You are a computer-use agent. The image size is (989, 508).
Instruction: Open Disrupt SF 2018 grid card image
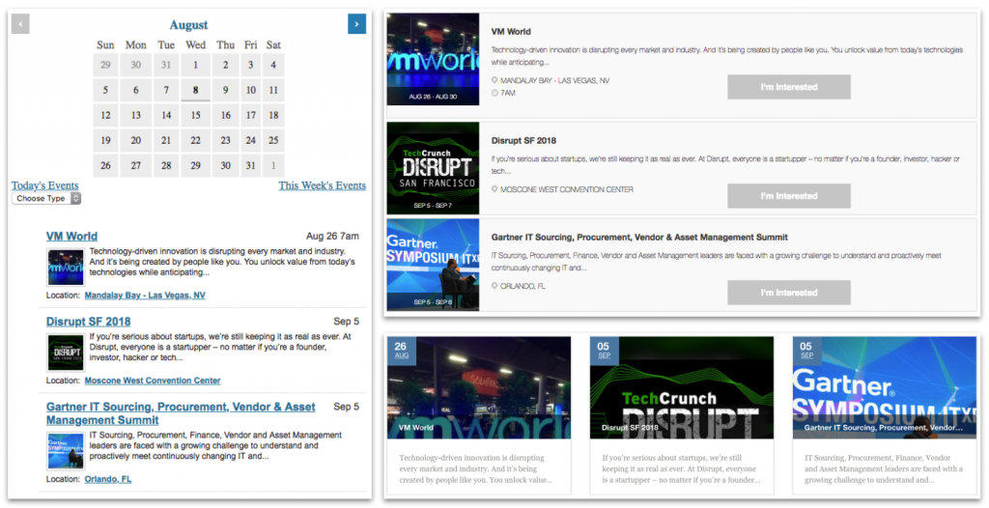pos(682,387)
